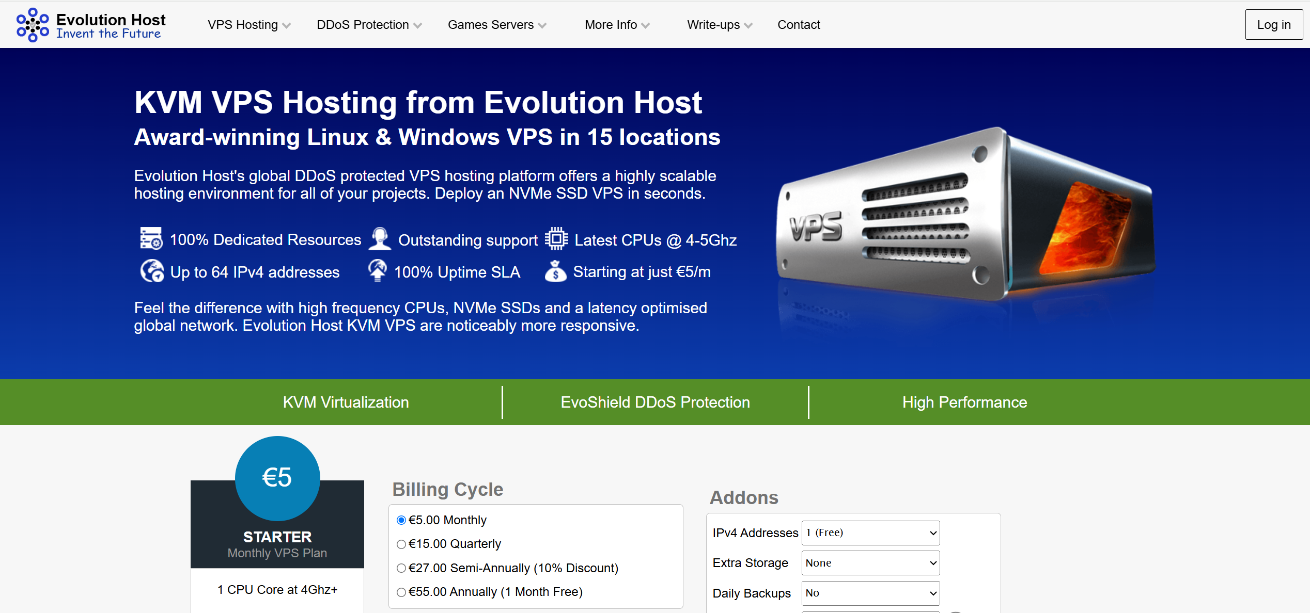Viewport: 1310px width, 613px height.
Task: Click the STARTER plan heading
Action: tap(277, 537)
